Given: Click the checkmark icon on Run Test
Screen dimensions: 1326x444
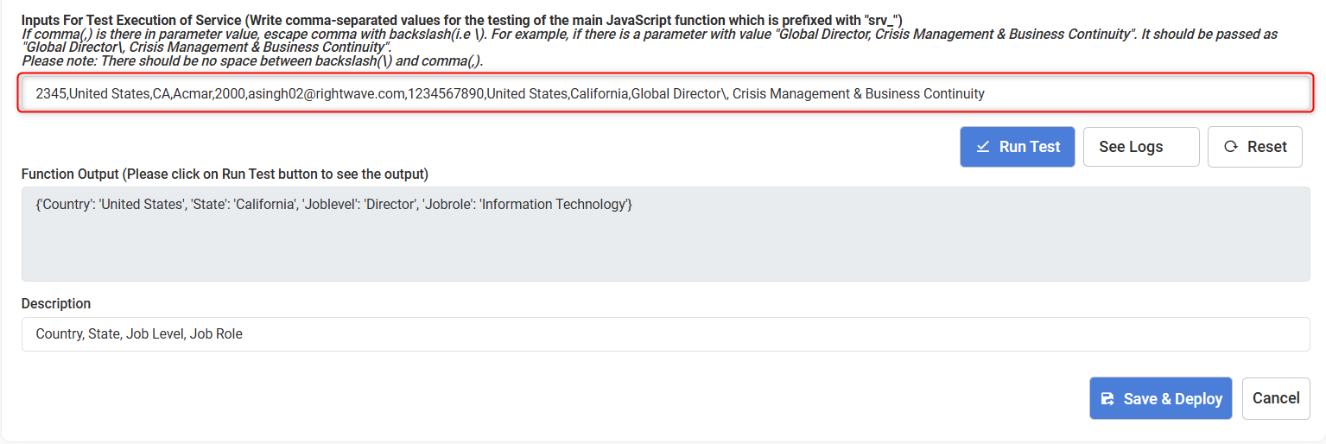Looking at the screenshot, I should point(982,147).
